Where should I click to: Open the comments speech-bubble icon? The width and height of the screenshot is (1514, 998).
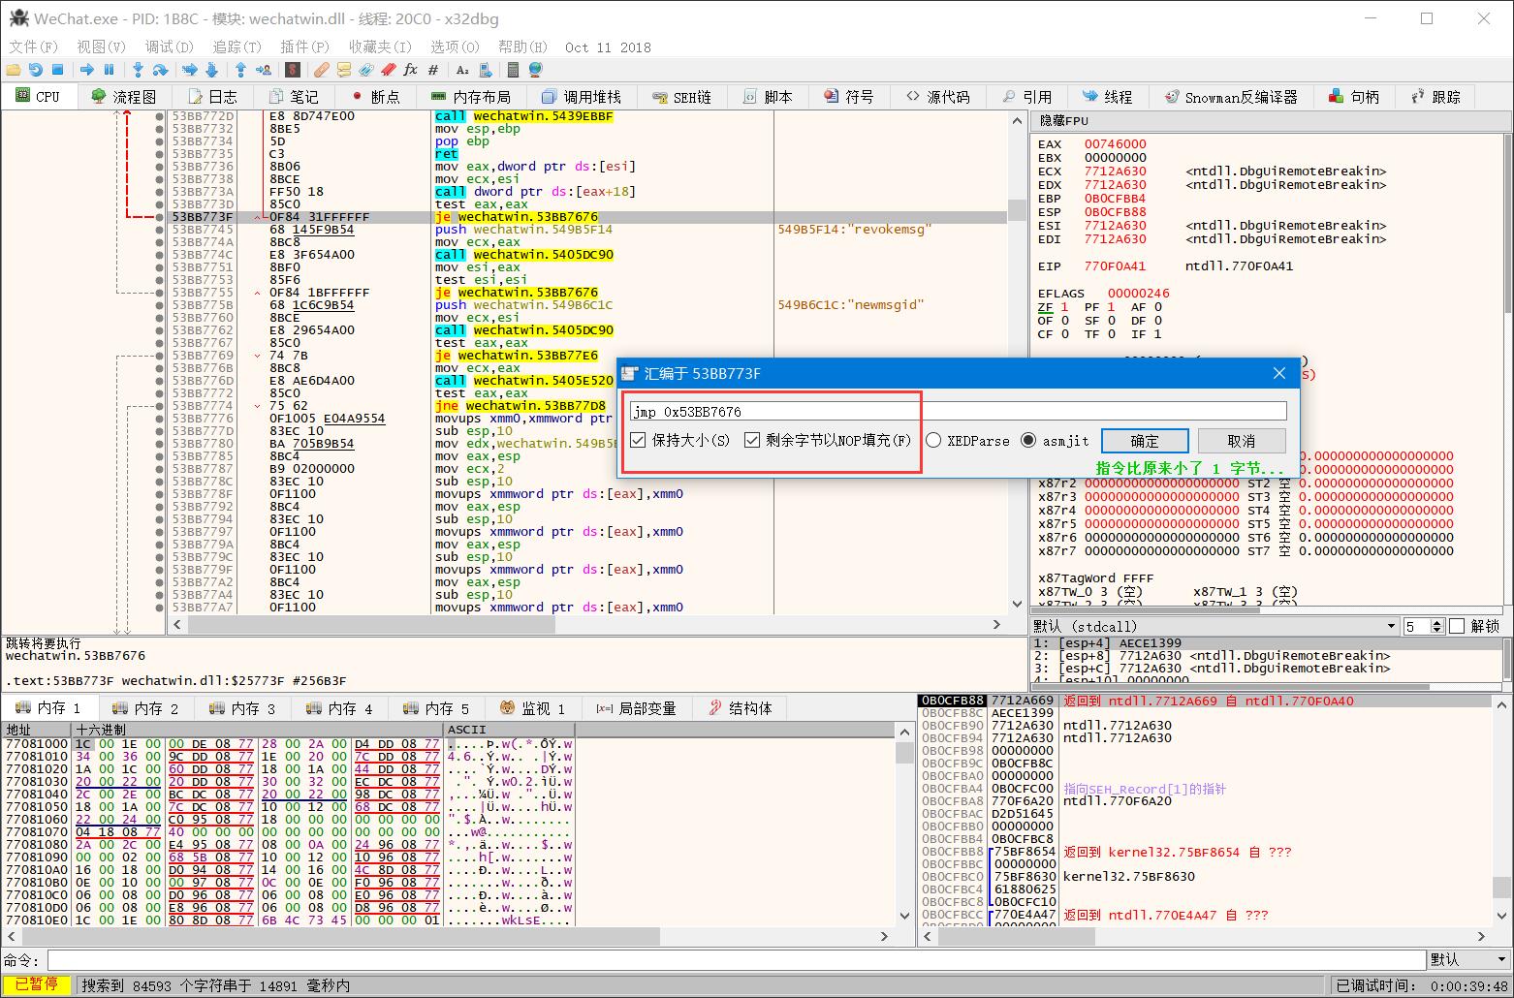[x=343, y=70]
